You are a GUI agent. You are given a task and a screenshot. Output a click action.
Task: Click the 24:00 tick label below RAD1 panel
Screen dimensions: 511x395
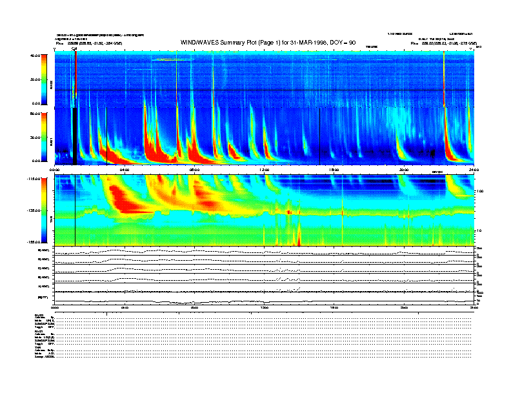point(474,170)
